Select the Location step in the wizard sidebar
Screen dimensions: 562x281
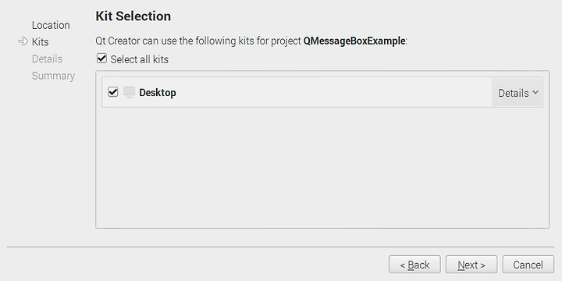(x=51, y=25)
